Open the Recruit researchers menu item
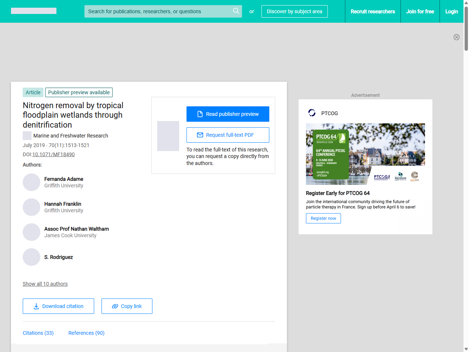The image size is (469, 352). point(373,11)
